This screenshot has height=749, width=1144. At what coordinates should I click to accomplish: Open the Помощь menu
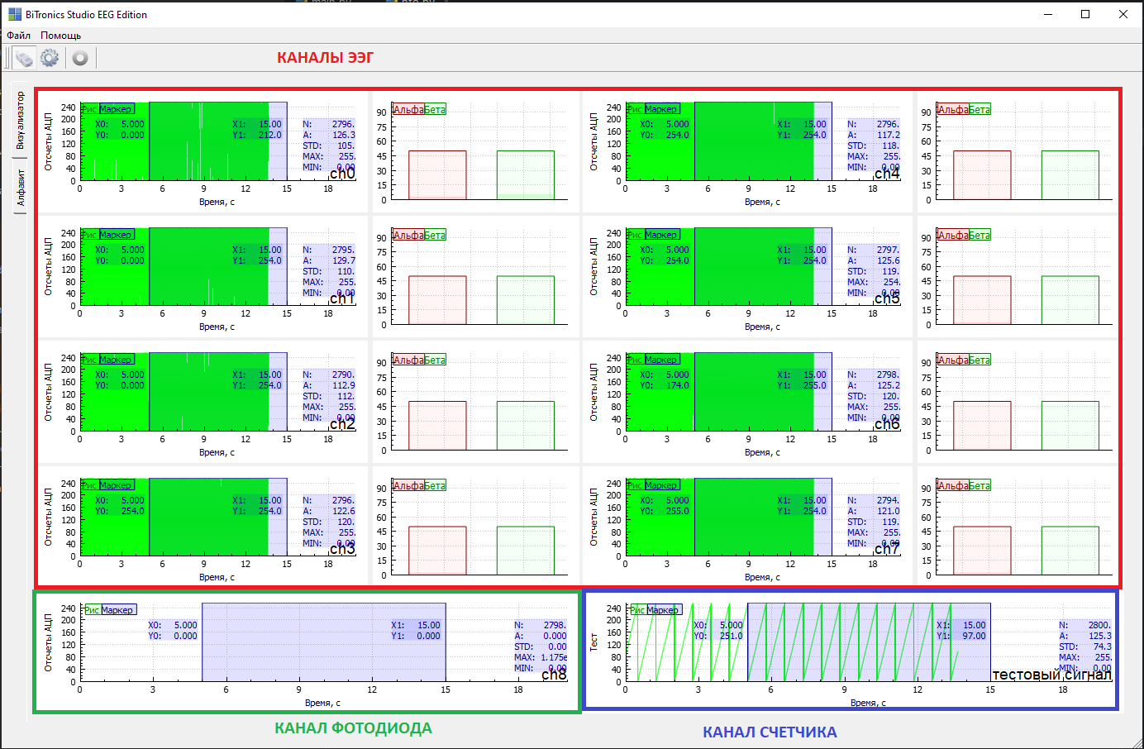tap(60, 36)
